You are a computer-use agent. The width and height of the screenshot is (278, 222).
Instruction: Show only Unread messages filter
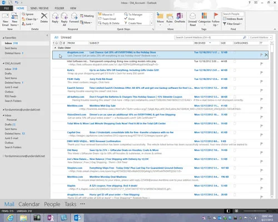tap(66, 37)
